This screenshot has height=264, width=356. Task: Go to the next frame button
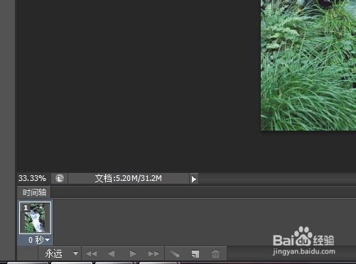153,254
